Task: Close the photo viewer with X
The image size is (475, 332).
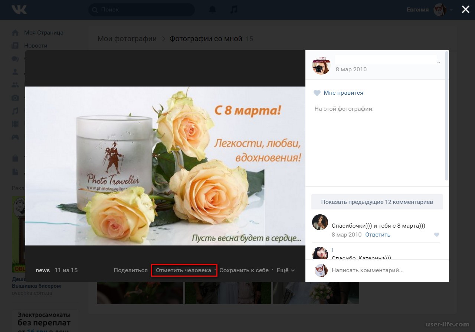Action: 465,9
